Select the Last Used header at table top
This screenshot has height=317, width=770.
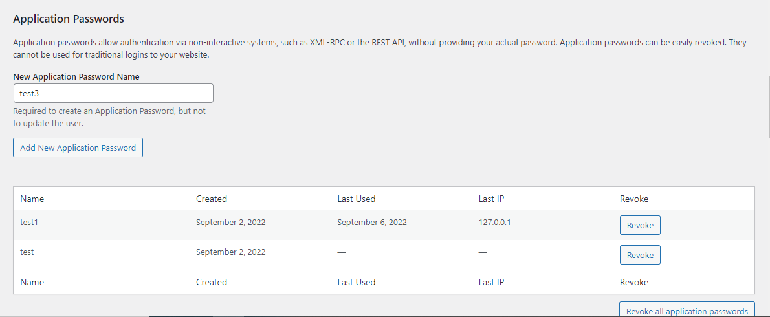(356, 199)
